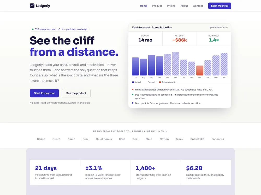The image size is (261, 195).
Task: Click the Brex integration logo
Action: coord(85,139)
